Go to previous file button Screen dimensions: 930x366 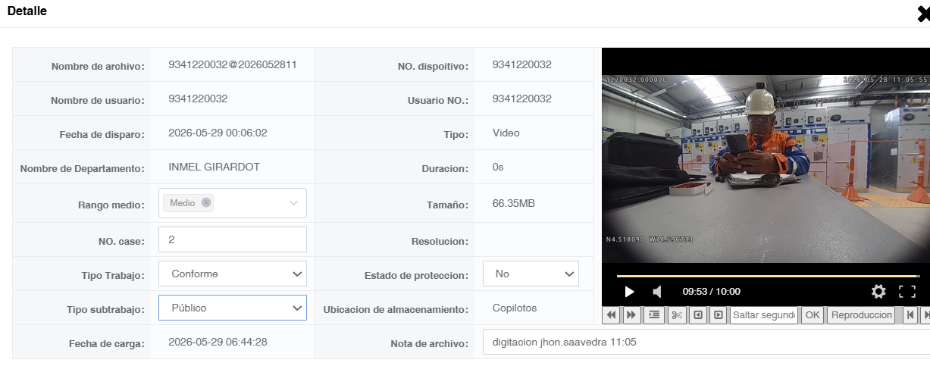point(910,315)
